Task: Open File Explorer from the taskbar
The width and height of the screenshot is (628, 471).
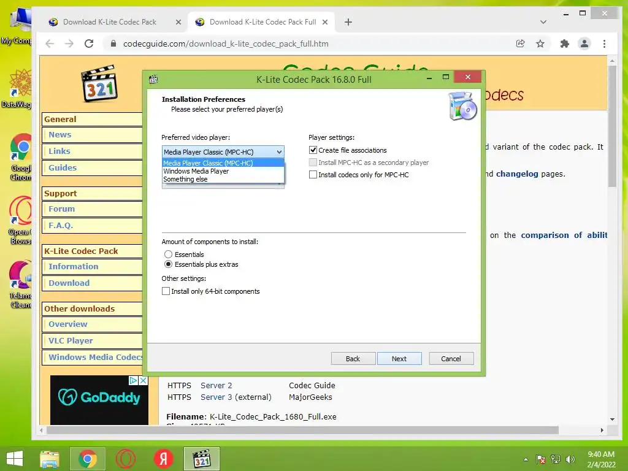Action: [50, 459]
